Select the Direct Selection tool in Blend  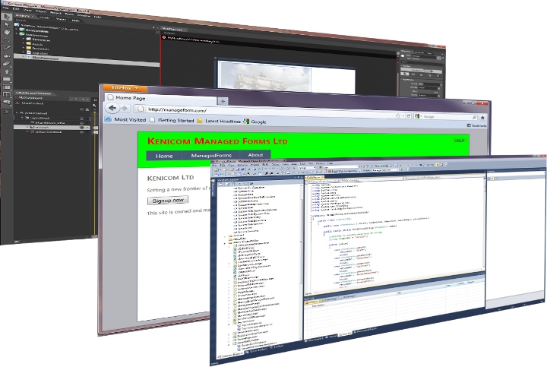tap(7, 24)
